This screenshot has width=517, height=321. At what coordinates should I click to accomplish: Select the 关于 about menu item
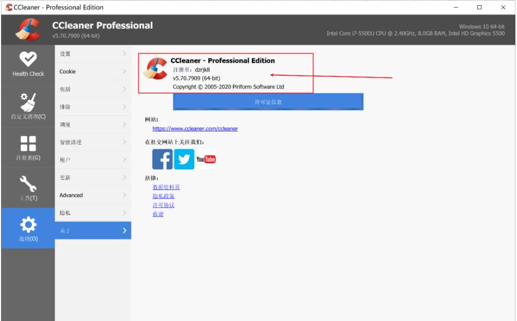tap(93, 230)
